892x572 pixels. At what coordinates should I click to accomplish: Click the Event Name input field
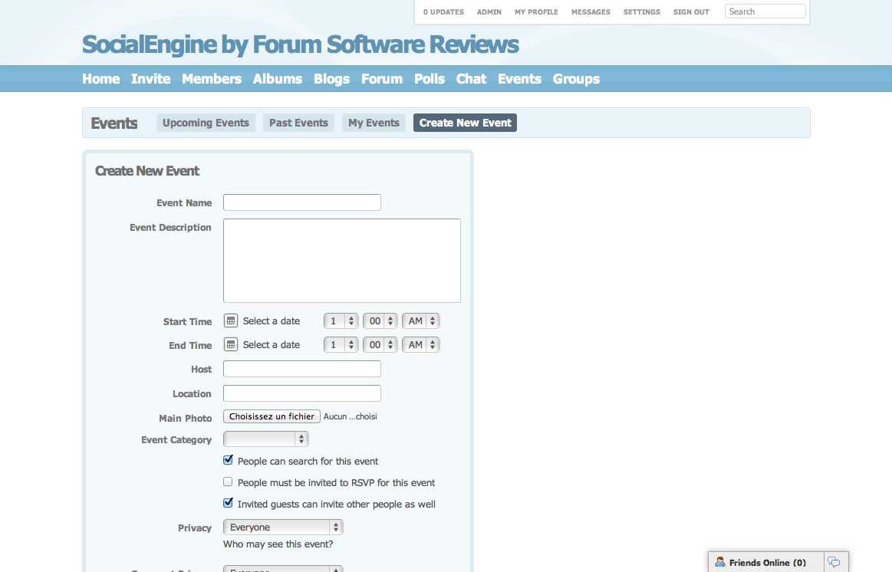point(302,202)
